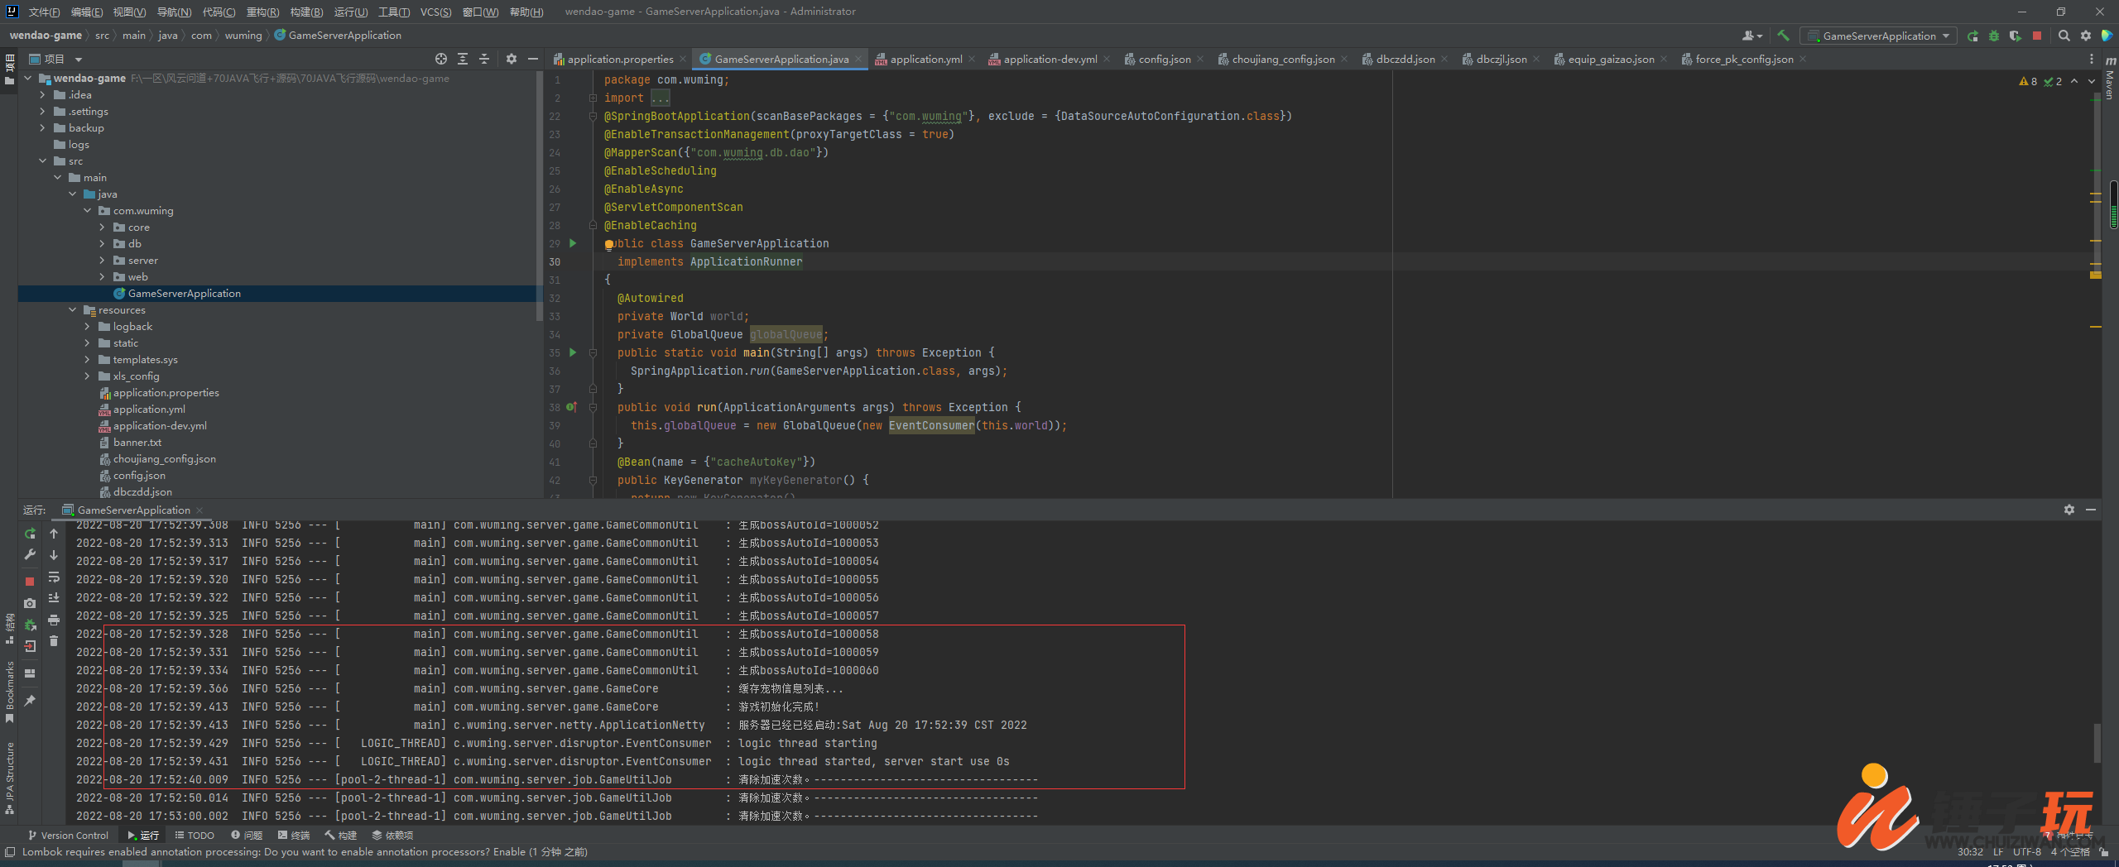Click editor tabs three-dot more menu
Viewport: 2119px width, 867px height.
point(2092,59)
